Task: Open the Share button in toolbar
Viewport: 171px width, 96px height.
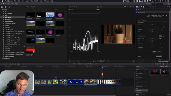Action: [x=169, y=4]
